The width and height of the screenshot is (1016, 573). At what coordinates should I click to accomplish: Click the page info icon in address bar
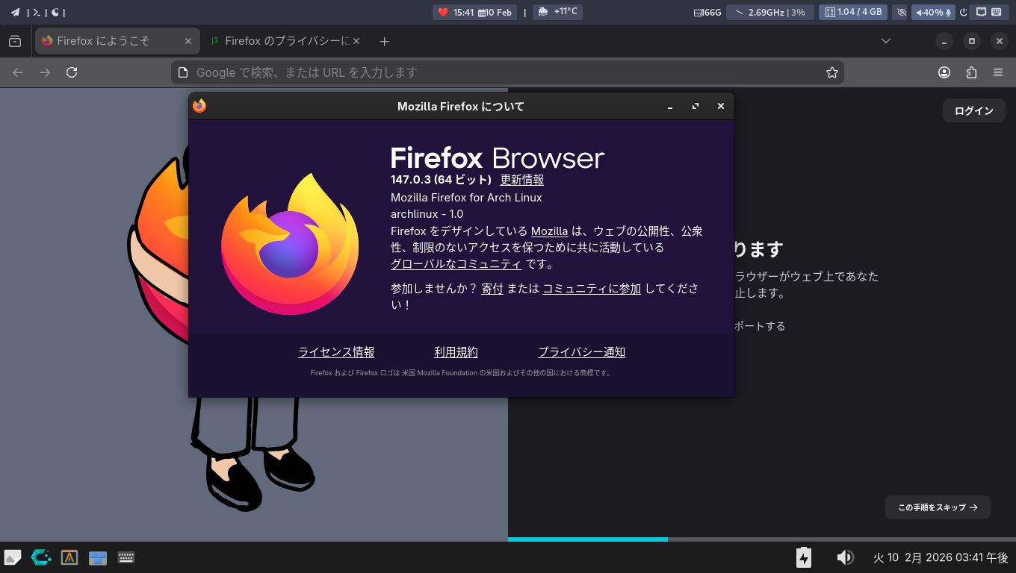point(182,72)
